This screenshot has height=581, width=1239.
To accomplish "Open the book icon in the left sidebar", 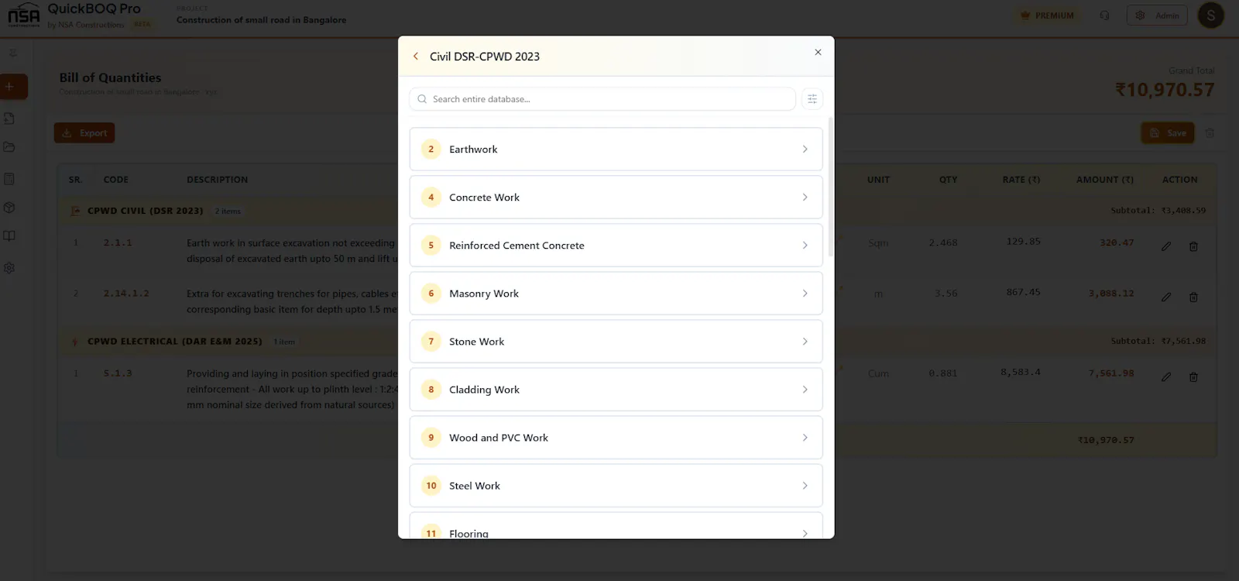I will (9, 236).
